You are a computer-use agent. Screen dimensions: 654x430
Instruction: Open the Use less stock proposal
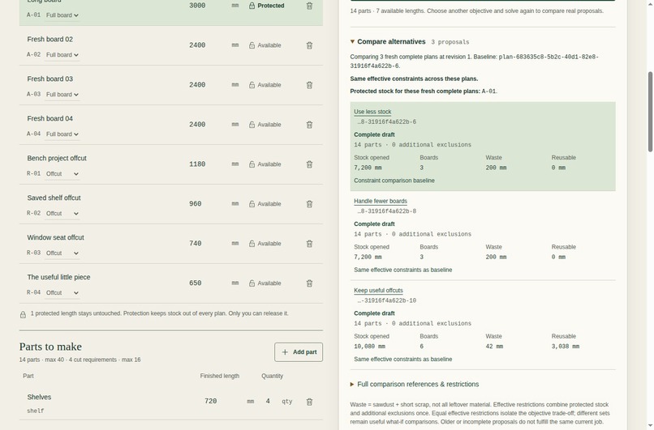pos(372,112)
